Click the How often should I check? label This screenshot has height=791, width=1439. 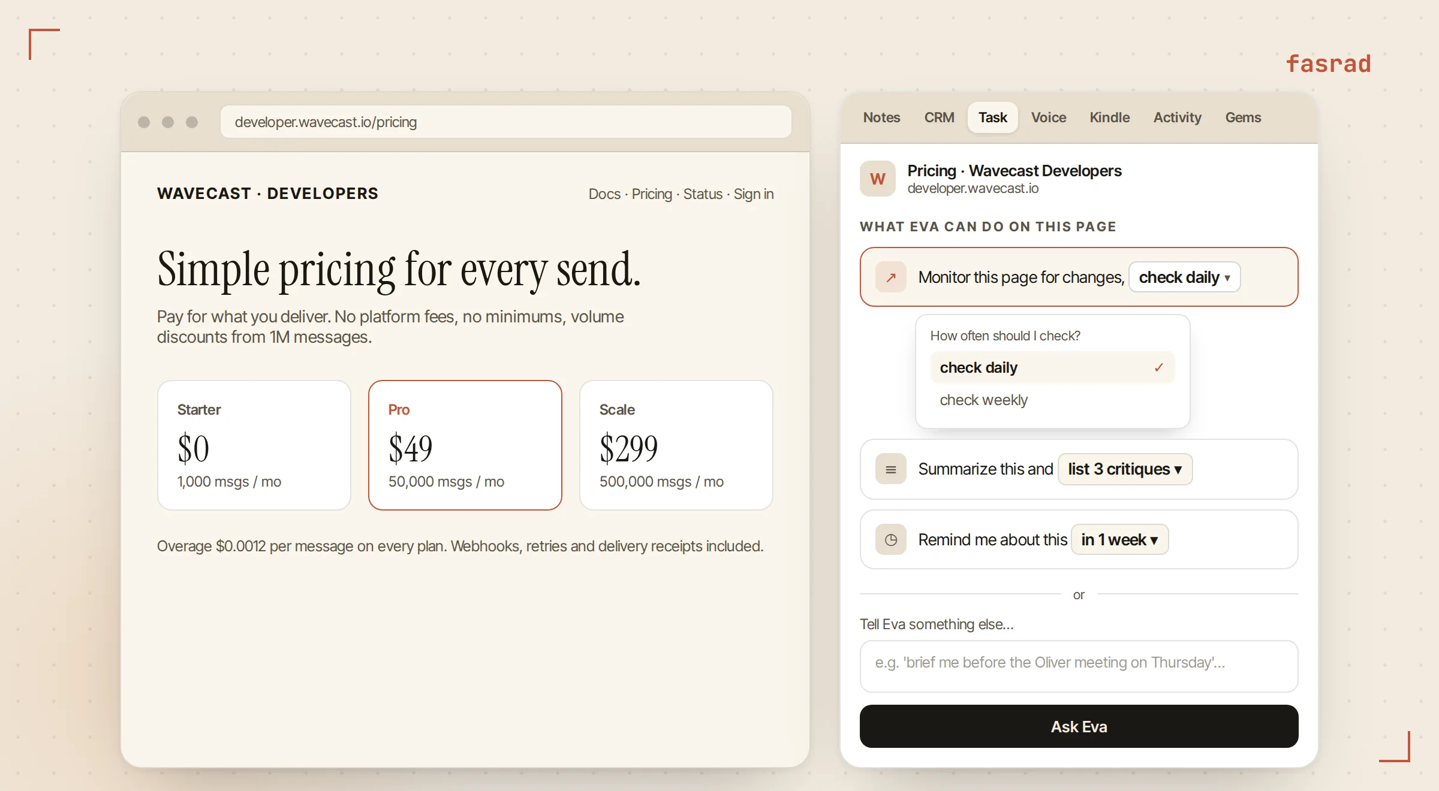(x=1006, y=336)
